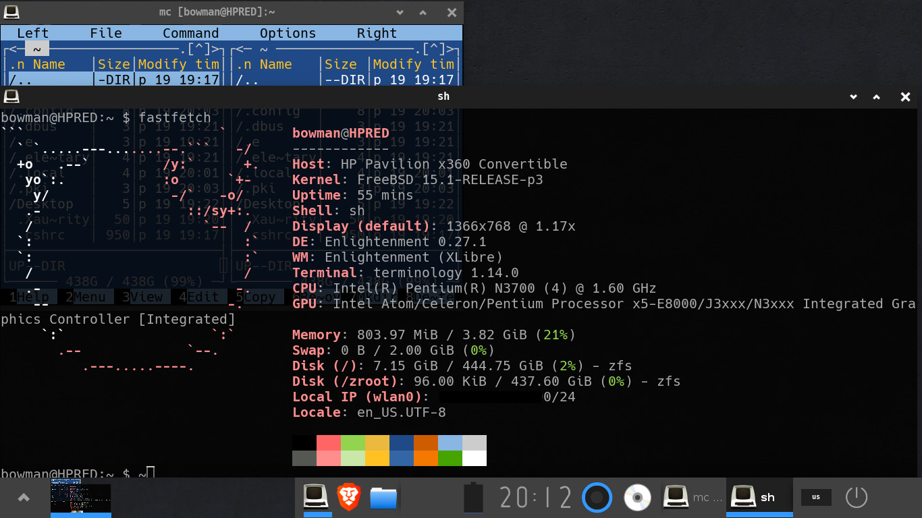Close the sh terminal window
Image resolution: width=922 pixels, height=518 pixels.
[906, 97]
